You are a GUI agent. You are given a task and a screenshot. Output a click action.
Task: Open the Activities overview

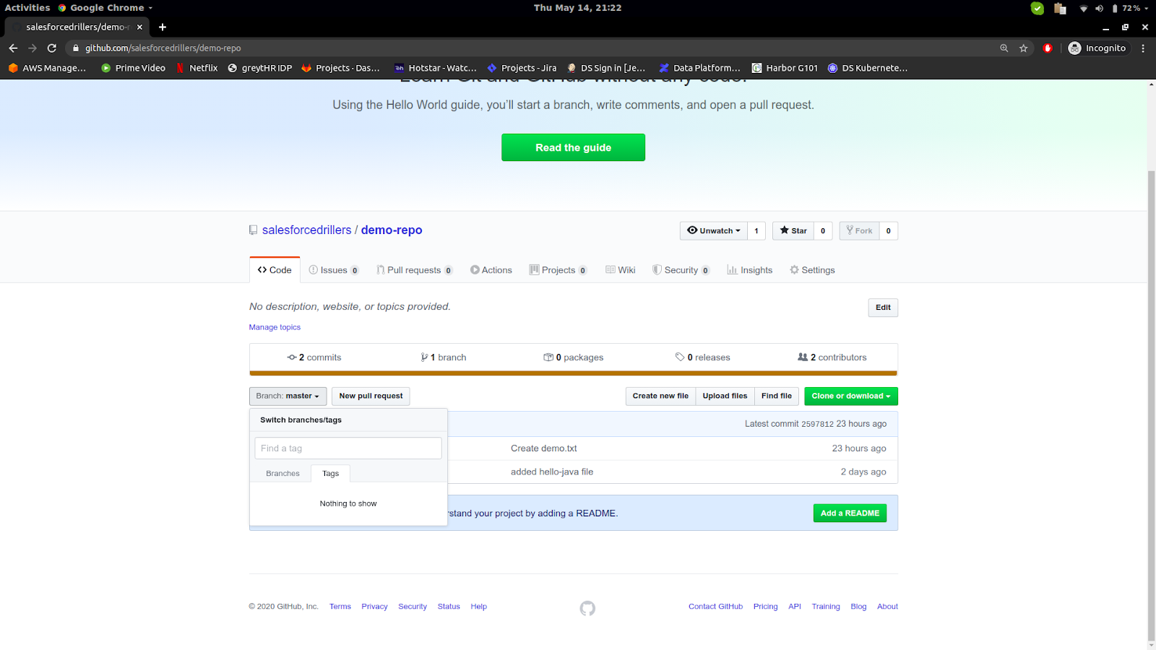(27, 8)
